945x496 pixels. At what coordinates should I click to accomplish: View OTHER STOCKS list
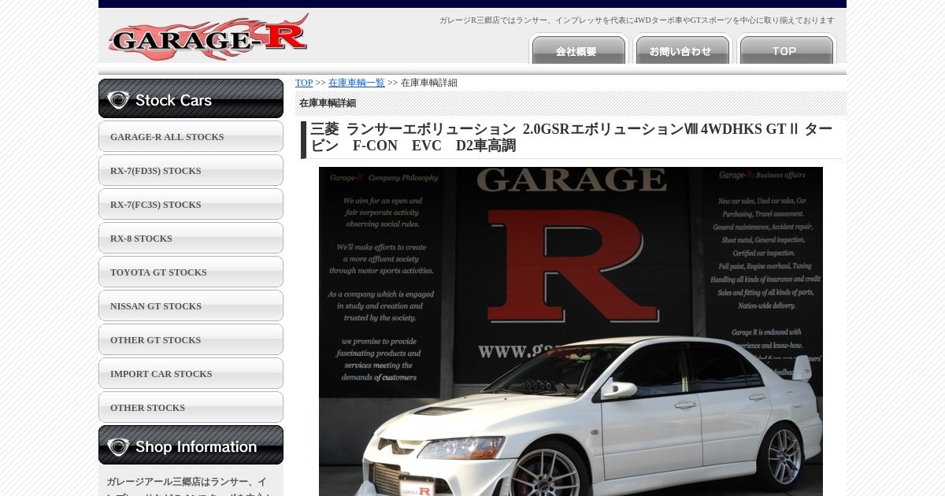(x=191, y=407)
